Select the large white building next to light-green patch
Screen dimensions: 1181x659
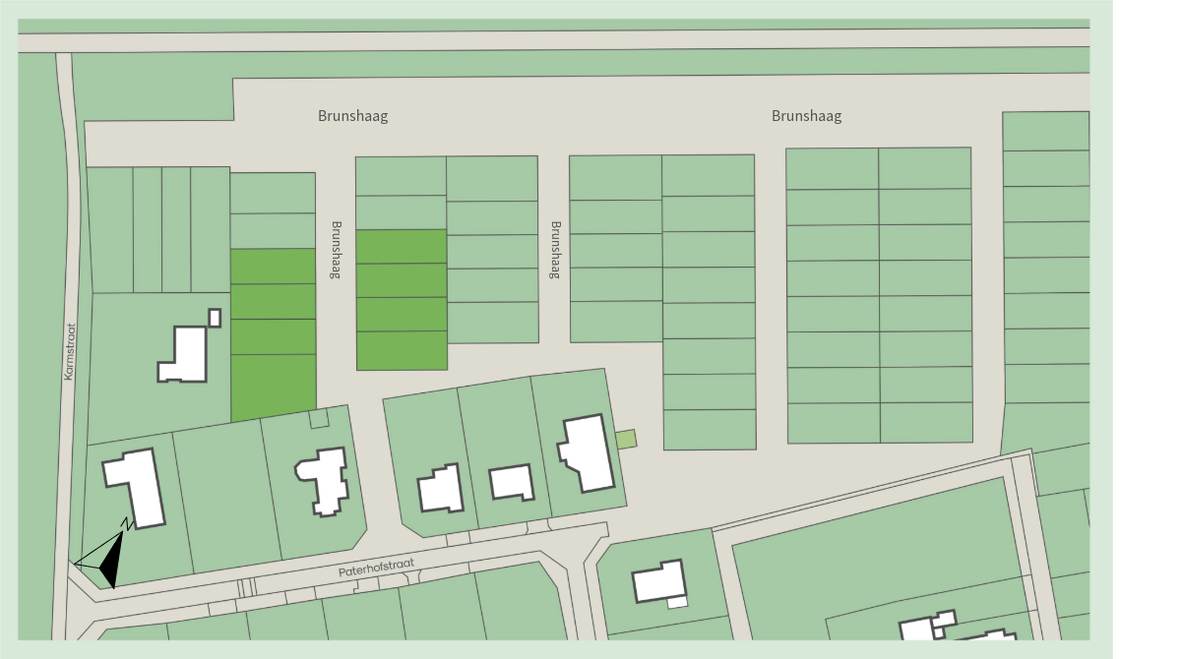(589, 453)
